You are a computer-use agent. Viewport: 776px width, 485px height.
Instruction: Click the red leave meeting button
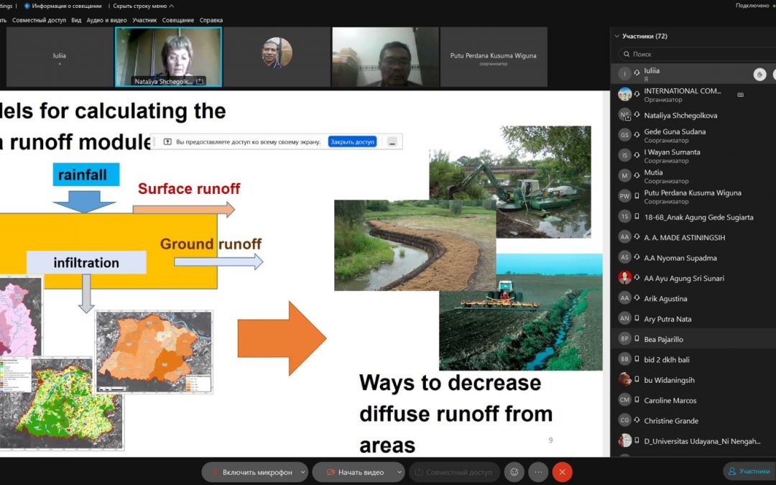coord(562,472)
